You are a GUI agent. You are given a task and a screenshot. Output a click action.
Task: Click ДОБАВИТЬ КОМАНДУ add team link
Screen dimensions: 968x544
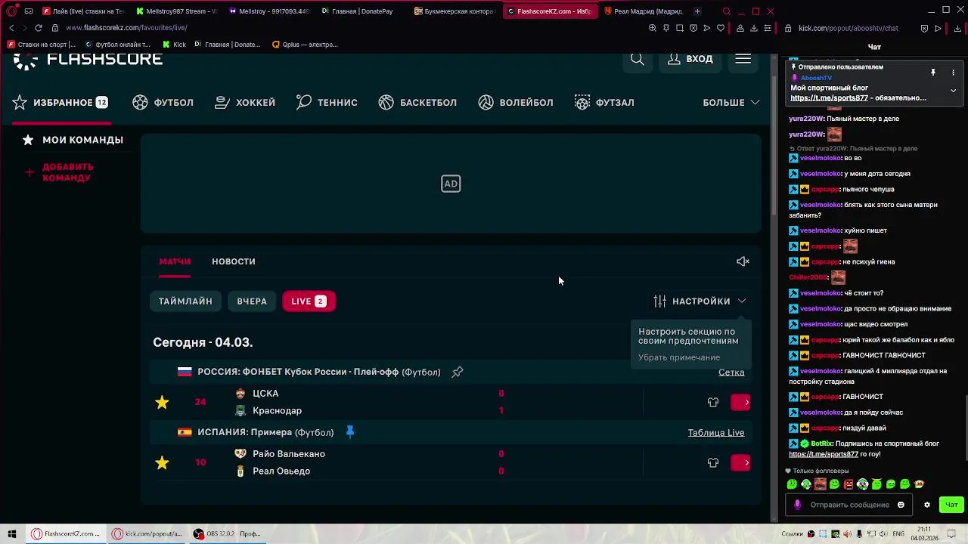59,172
